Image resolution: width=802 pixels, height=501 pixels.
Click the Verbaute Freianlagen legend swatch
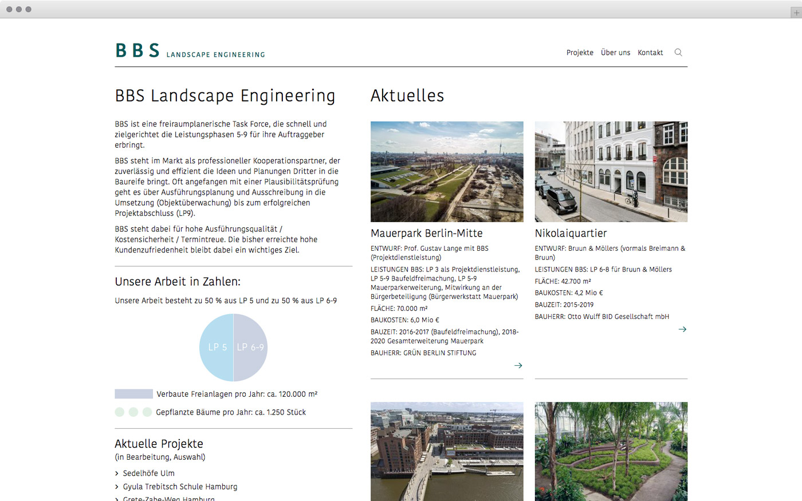tap(133, 394)
